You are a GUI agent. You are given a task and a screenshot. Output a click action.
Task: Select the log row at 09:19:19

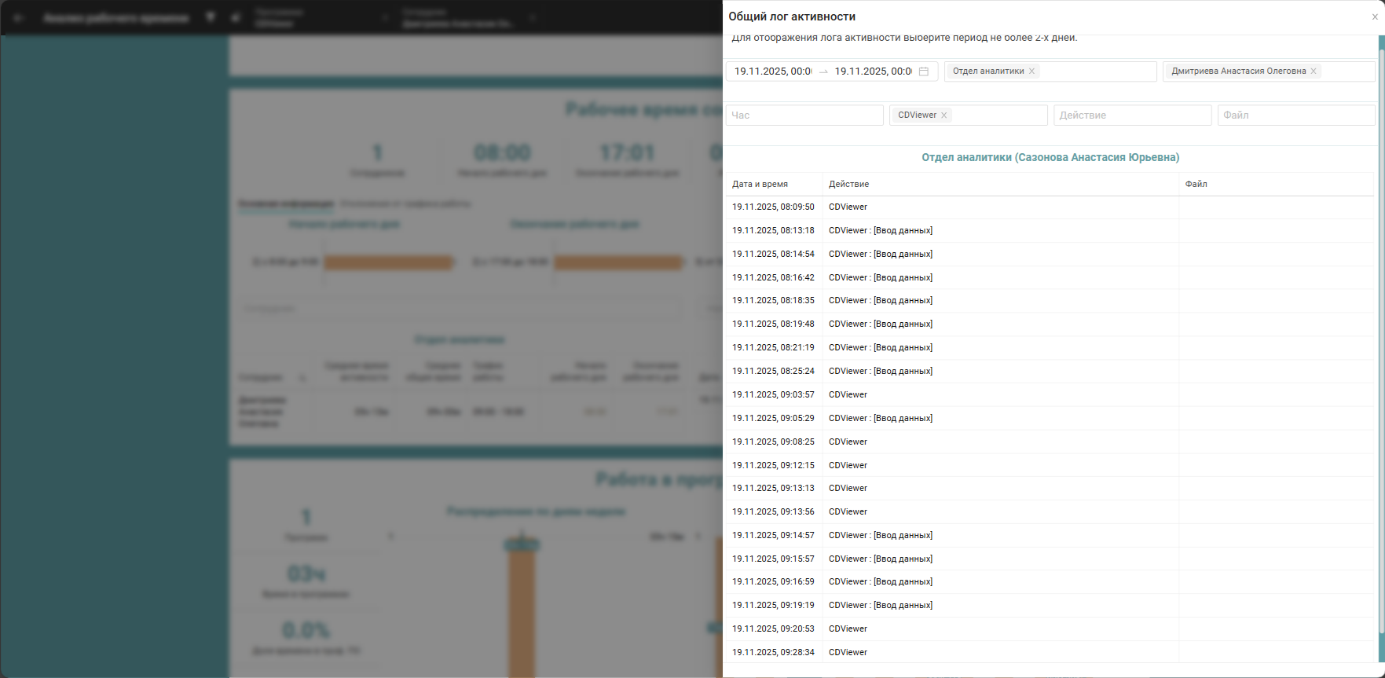[x=1050, y=606]
